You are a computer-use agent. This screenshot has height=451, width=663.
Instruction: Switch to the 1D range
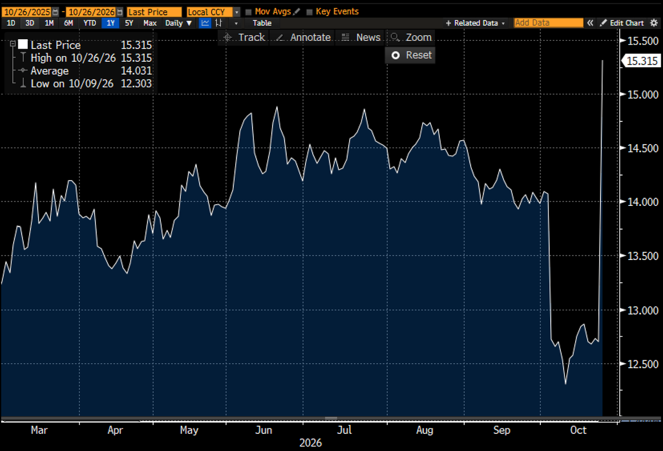pos(10,23)
